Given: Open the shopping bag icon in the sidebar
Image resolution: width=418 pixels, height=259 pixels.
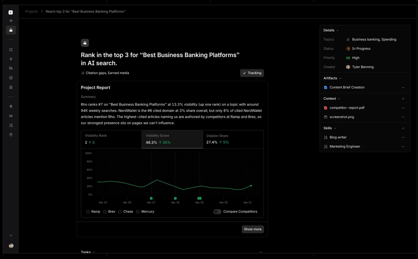Looking at the screenshot, I should (x=11, y=87).
